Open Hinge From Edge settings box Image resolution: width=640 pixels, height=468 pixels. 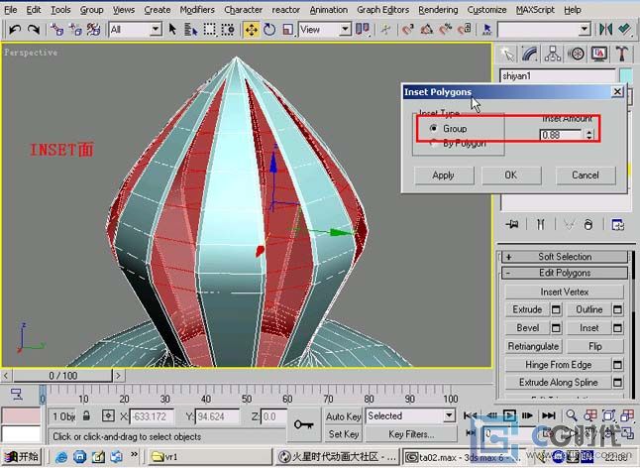[617, 365]
